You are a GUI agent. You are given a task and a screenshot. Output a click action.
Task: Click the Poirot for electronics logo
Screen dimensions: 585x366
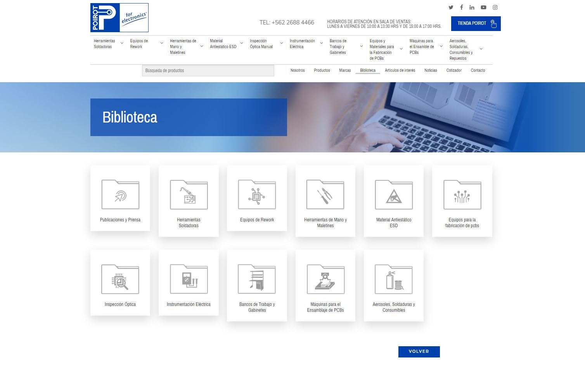coord(119,18)
